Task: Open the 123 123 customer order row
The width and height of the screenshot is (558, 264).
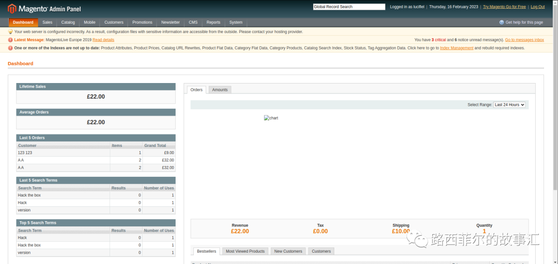Action: pyautogui.click(x=96, y=153)
